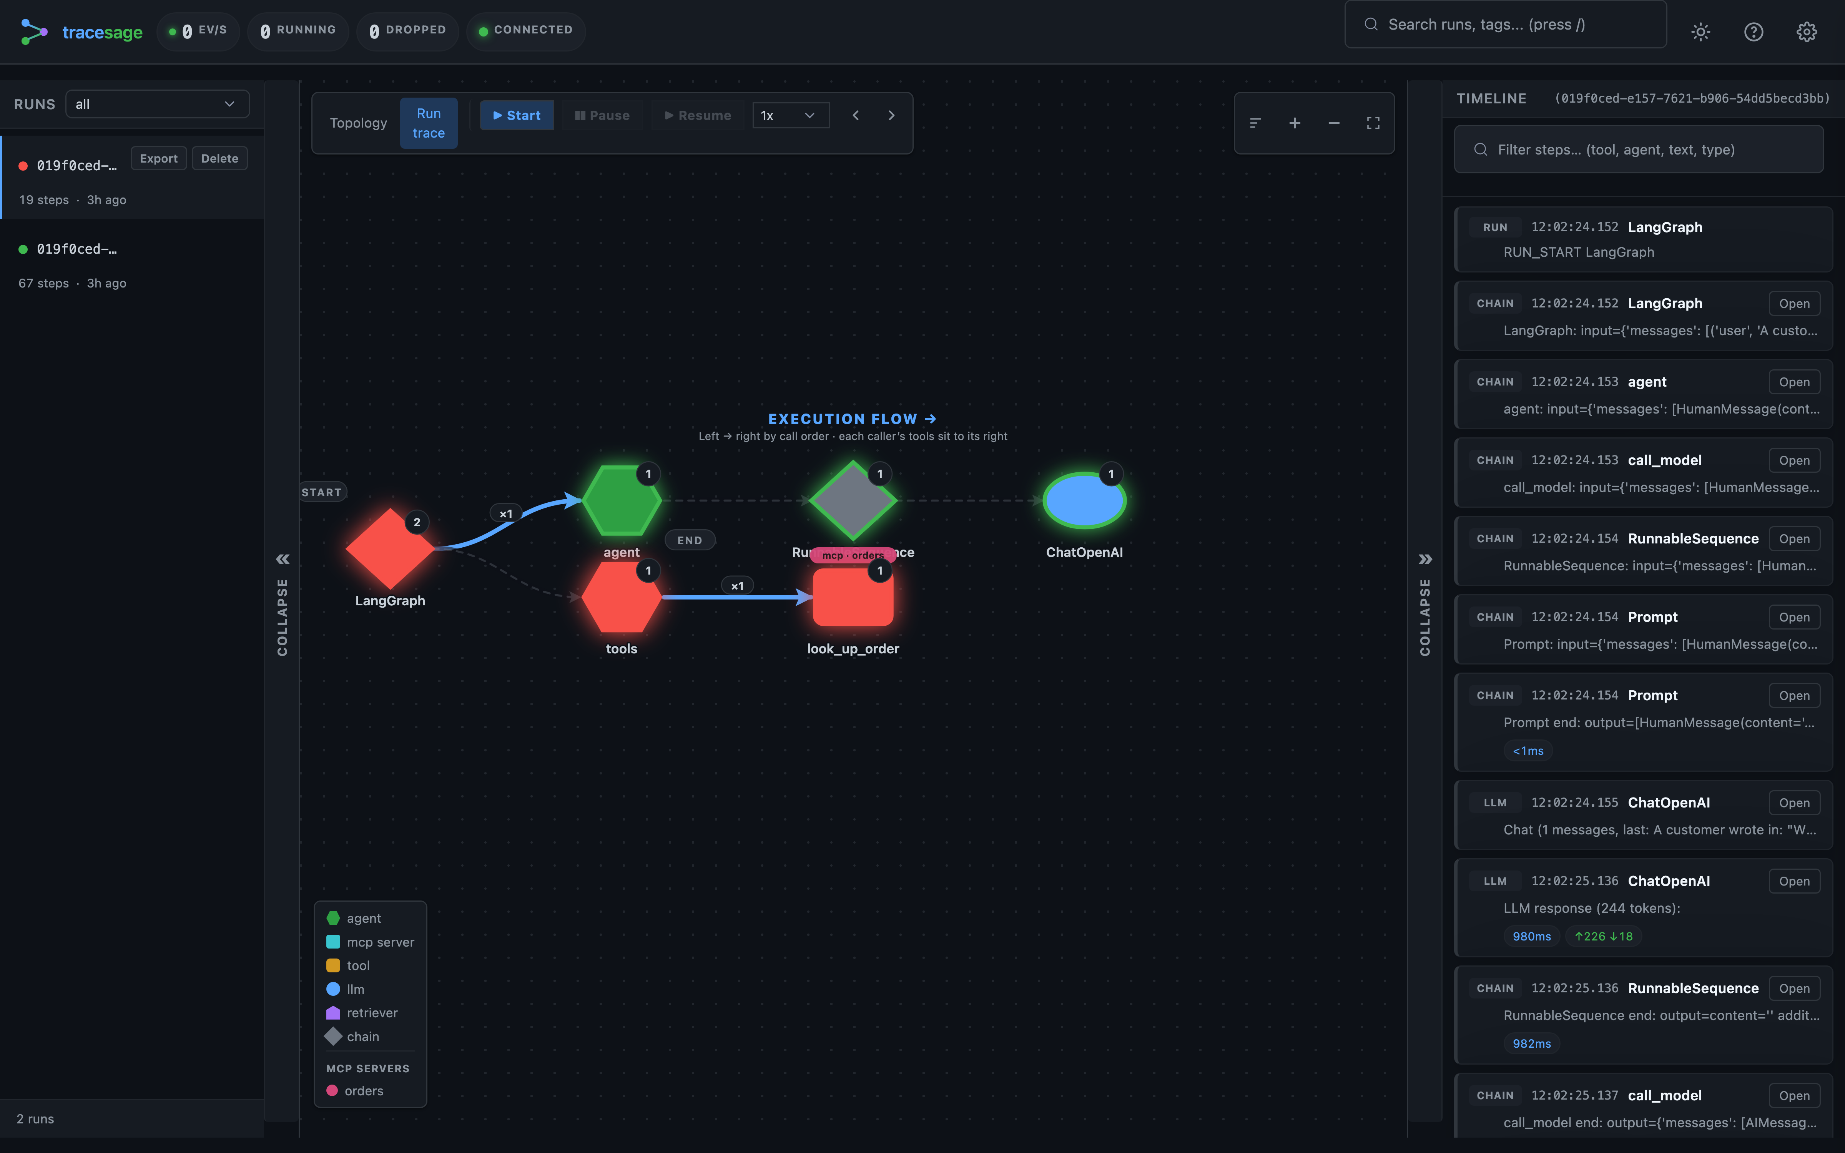Open the first Prompt input step
The image size is (1845, 1153).
click(1794, 617)
